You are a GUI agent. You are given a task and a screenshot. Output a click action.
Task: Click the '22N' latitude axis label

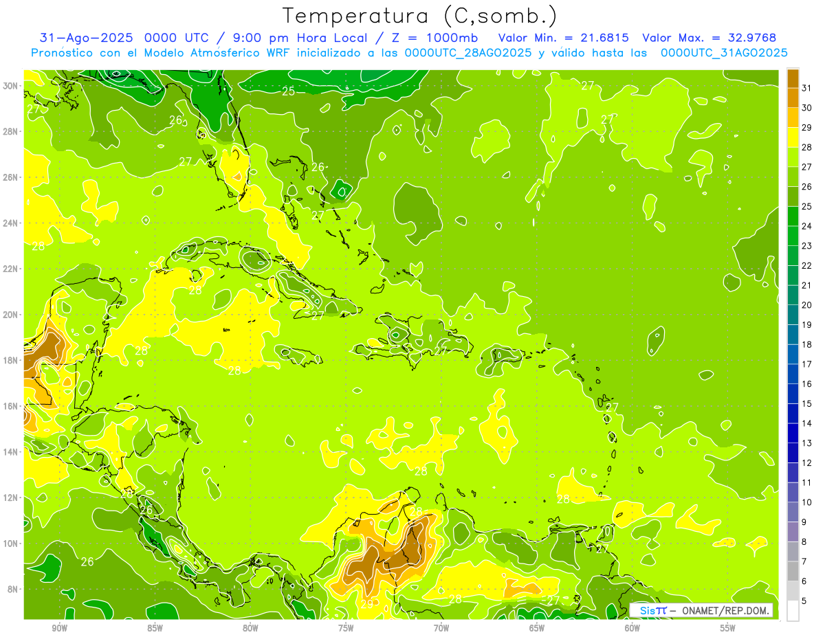11,269
